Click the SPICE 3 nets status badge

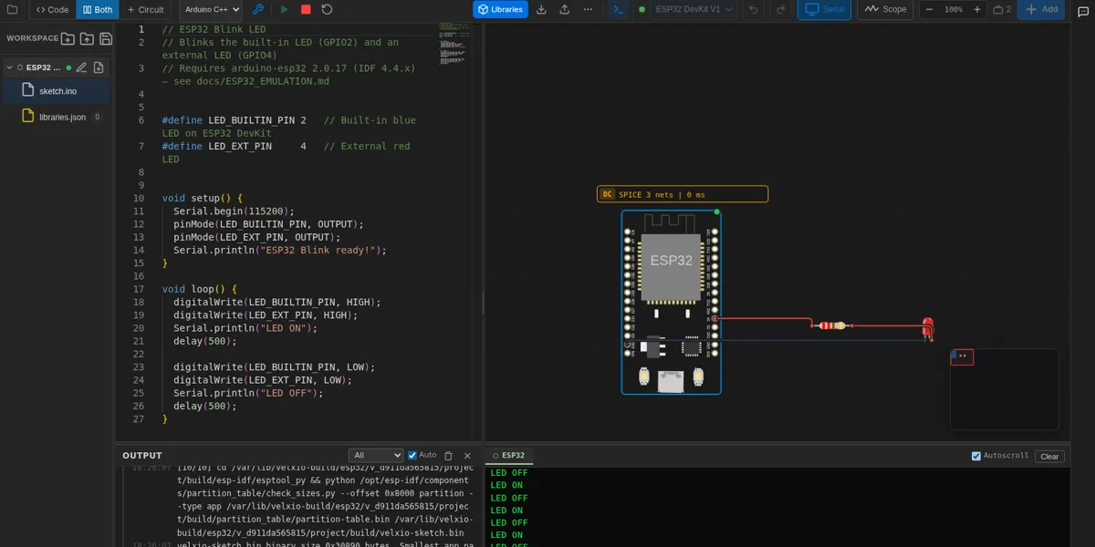(683, 194)
